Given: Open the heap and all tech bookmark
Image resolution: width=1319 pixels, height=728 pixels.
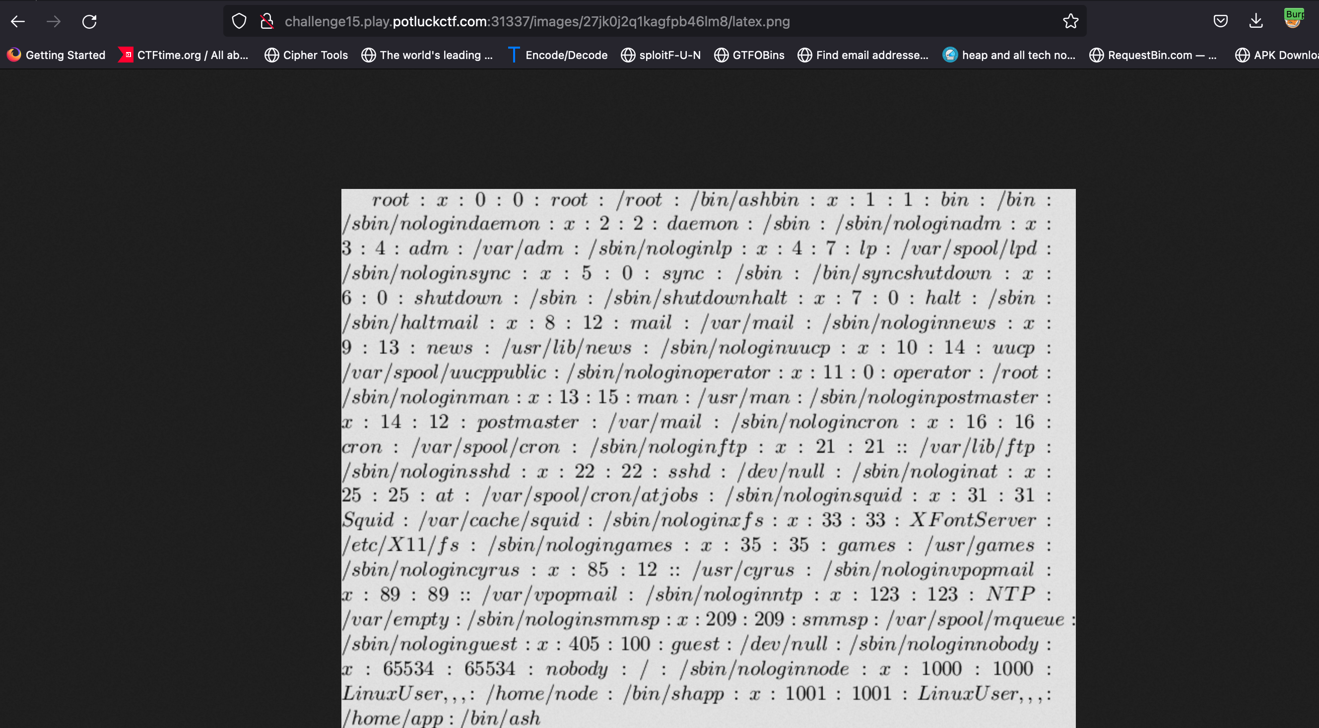Looking at the screenshot, I should pos(1009,55).
